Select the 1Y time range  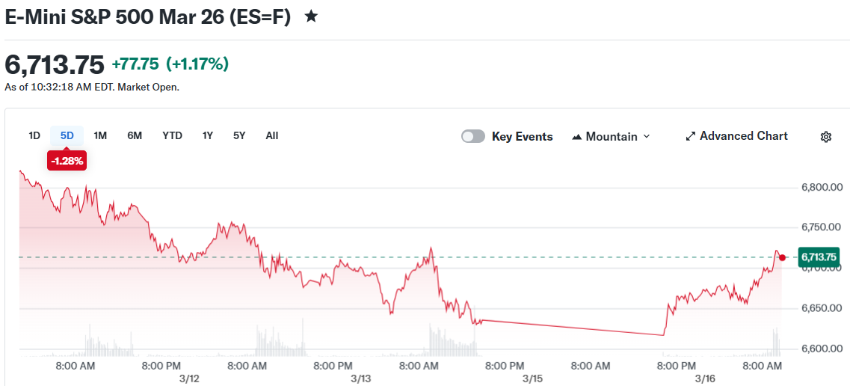click(x=208, y=135)
